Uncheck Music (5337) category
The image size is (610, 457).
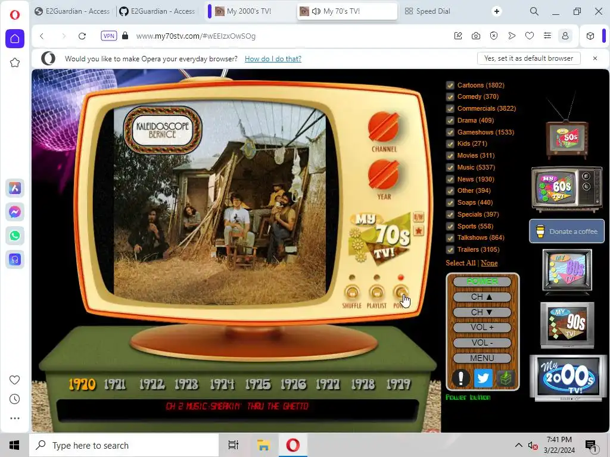(450, 167)
